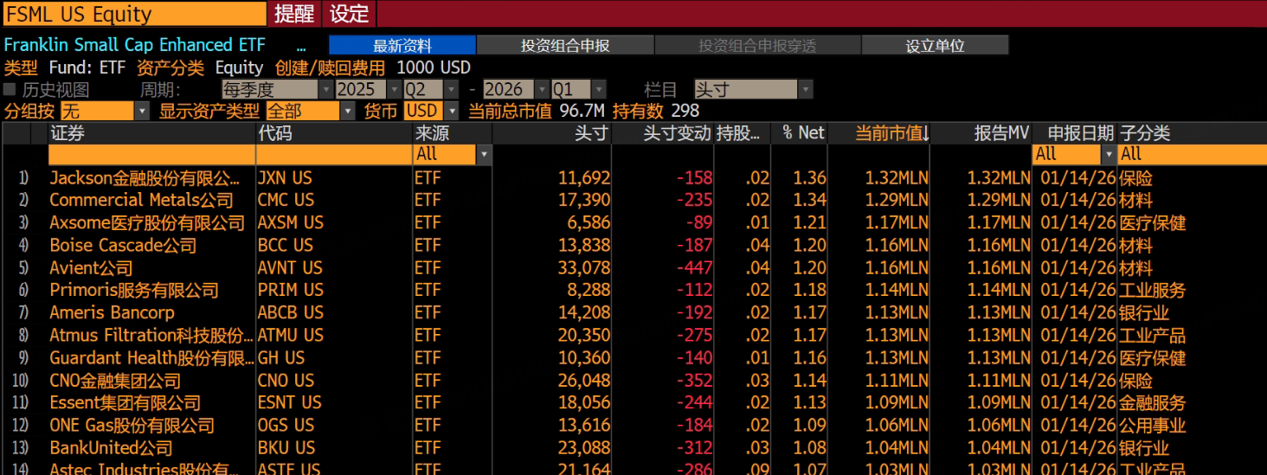The width and height of the screenshot is (1267, 475).
Task: Switch to the 投资组合申报 tab
Action: (x=565, y=46)
